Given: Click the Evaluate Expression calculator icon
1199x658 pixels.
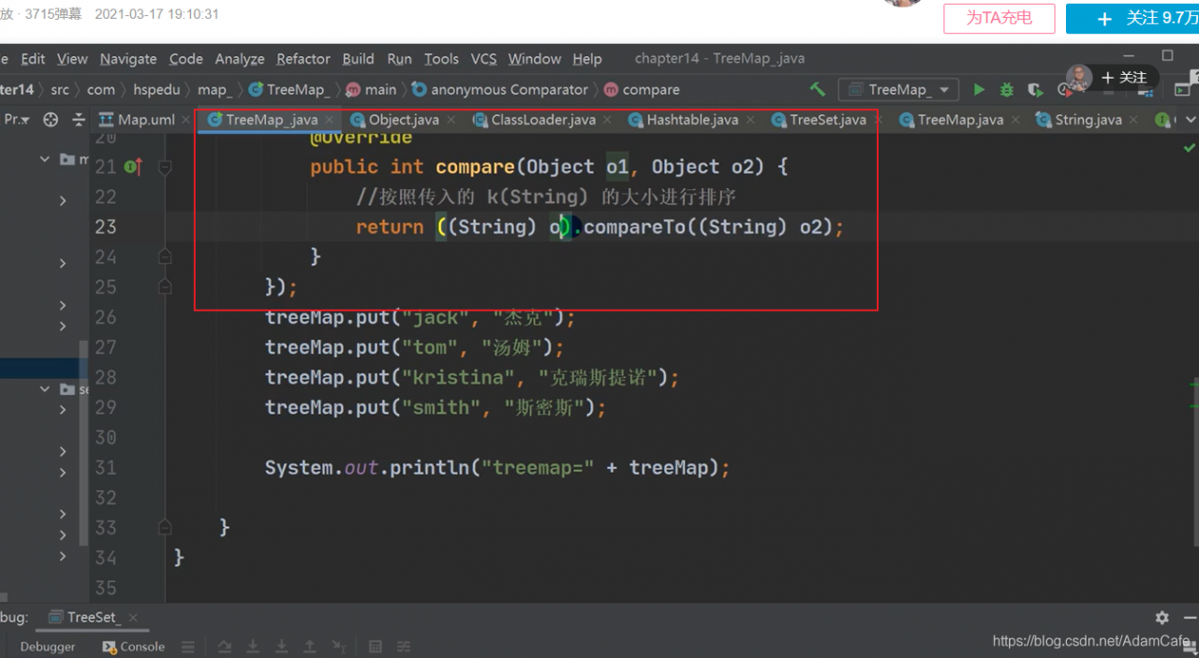Looking at the screenshot, I should (376, 647).
